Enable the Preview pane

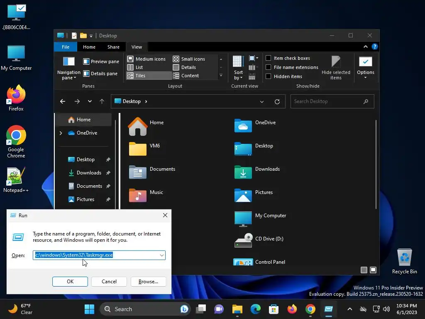coord(101,61)
